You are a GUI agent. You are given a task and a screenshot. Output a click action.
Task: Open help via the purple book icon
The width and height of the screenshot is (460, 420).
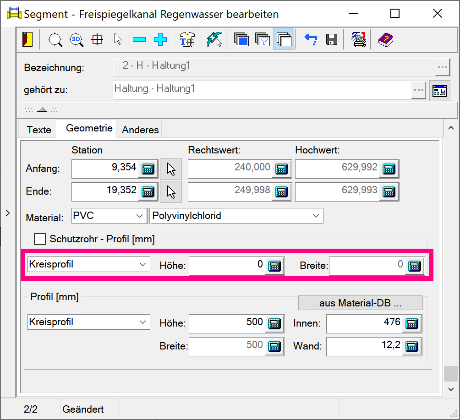[x=385, y=39]
